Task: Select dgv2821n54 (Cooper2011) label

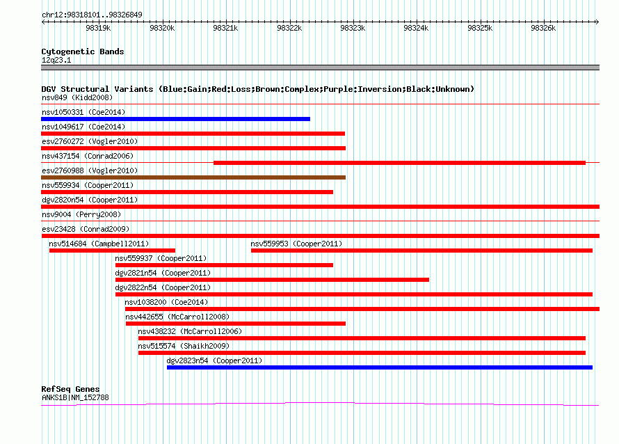Action: coord(163,273)
